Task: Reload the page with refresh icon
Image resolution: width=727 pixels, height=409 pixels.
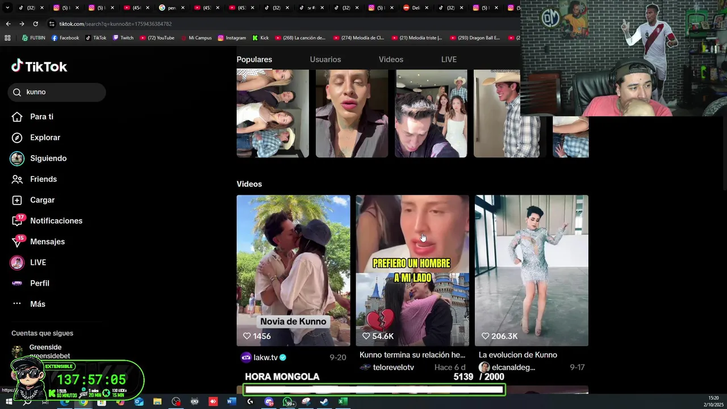Action: click(x=35, y=24)
